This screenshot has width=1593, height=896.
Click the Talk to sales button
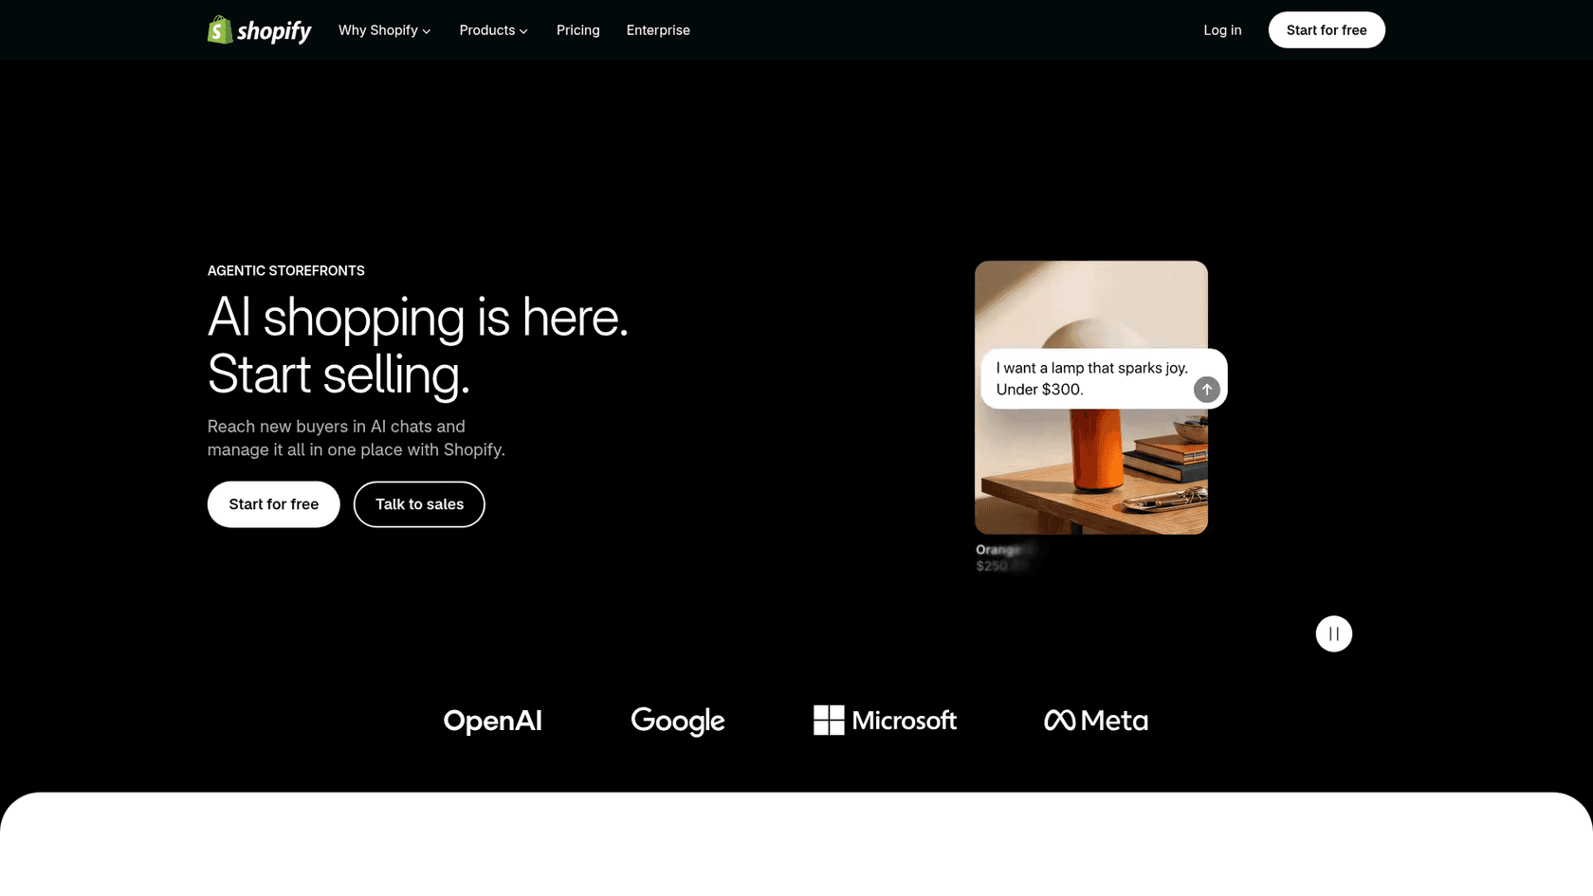(419, 504)
